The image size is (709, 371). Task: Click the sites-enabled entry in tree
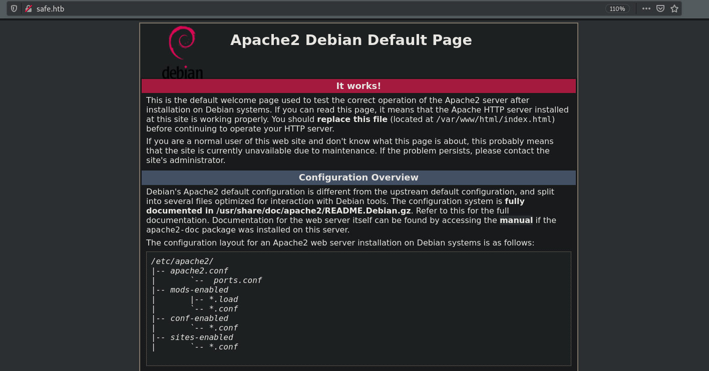[201, 337]
